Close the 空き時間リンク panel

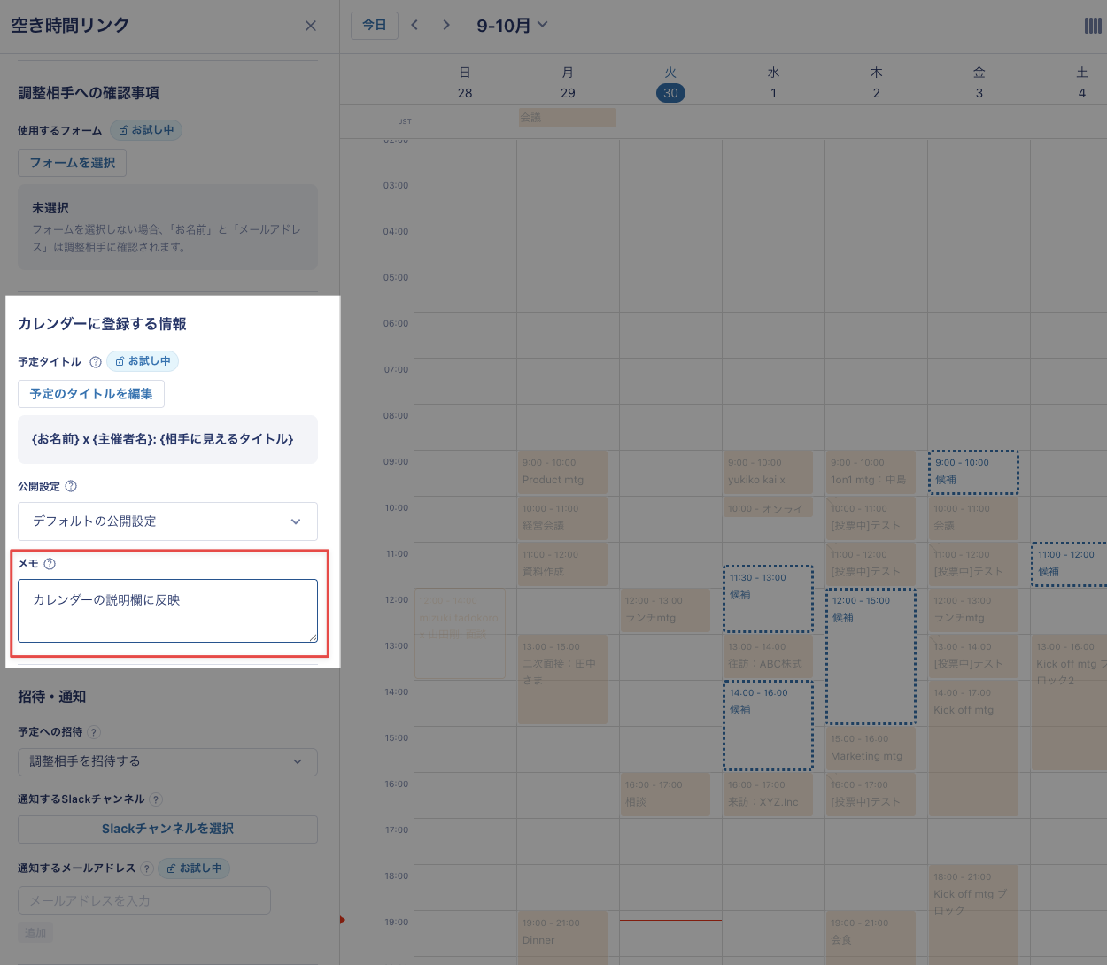310,26
